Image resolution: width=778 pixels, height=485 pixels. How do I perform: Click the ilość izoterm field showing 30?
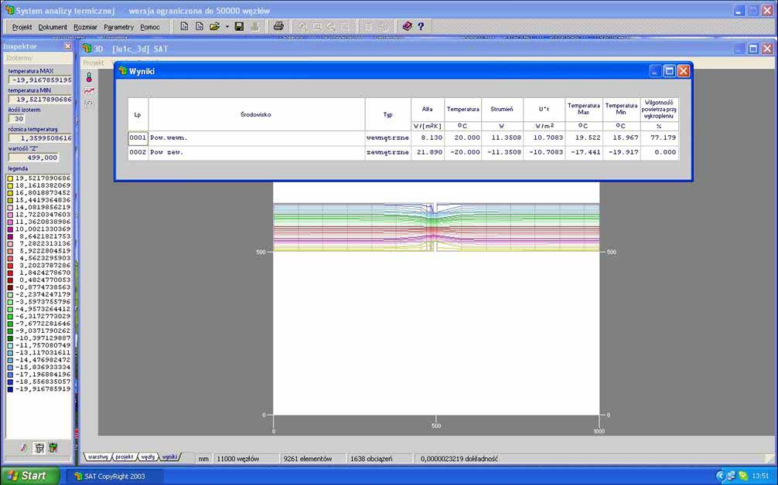tap(16, 119)
